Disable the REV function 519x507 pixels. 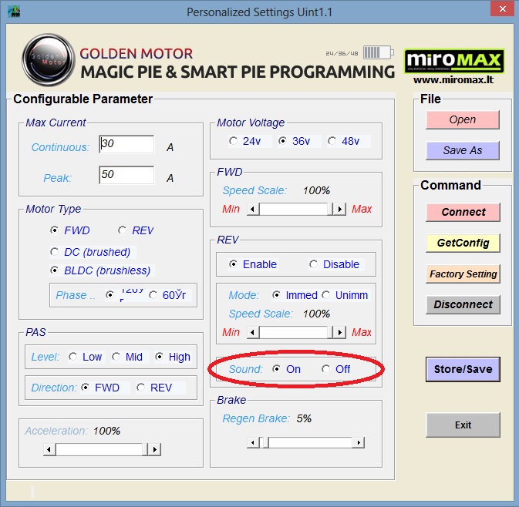[313, 264]
